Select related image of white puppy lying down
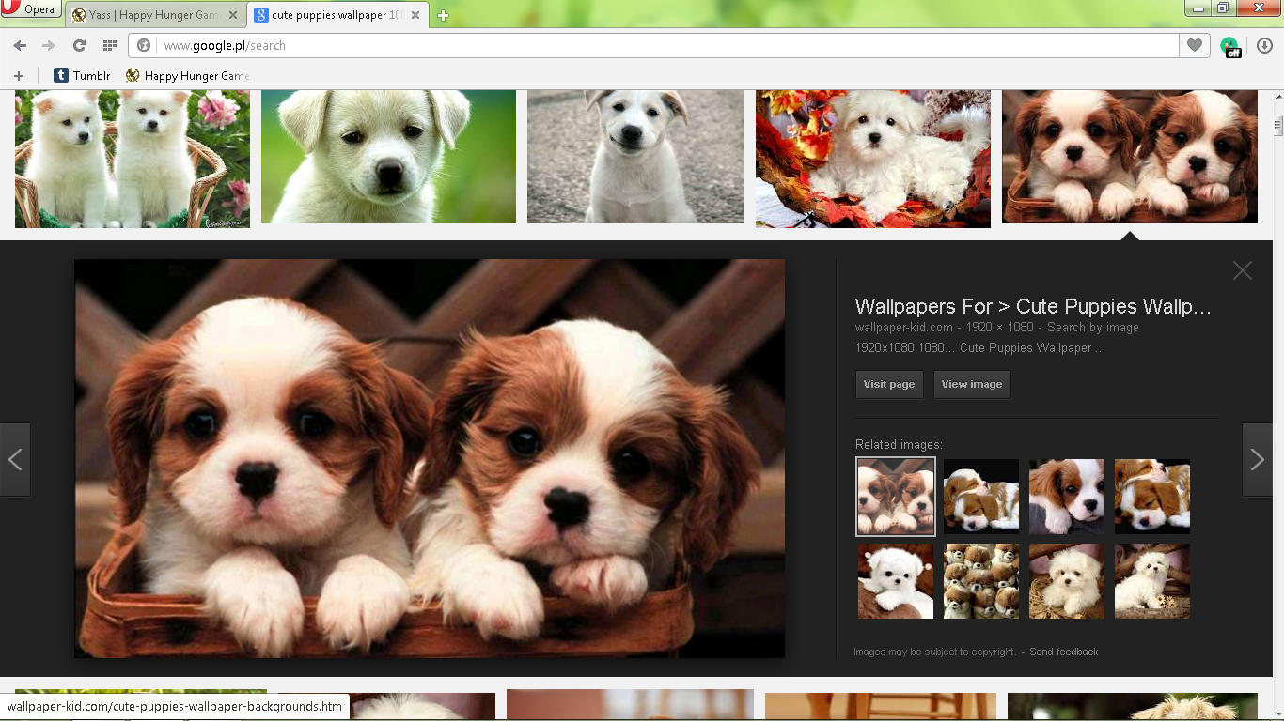Image resolution: width=1284 pixels, height=721 pixels. [x=896, y=581]
